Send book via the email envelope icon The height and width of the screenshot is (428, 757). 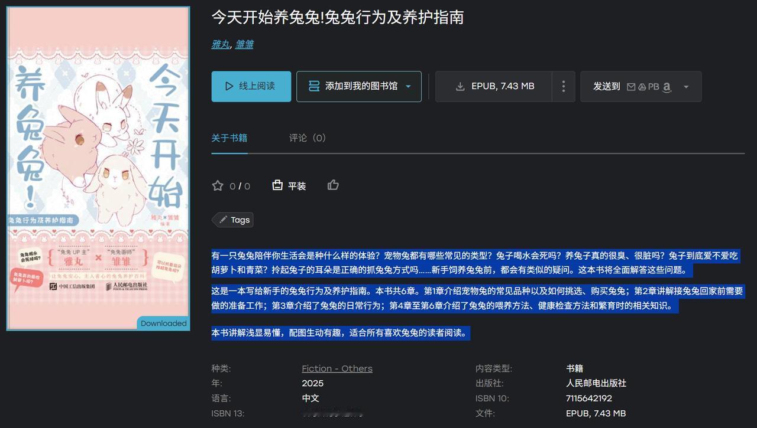[x=631, y=87]
